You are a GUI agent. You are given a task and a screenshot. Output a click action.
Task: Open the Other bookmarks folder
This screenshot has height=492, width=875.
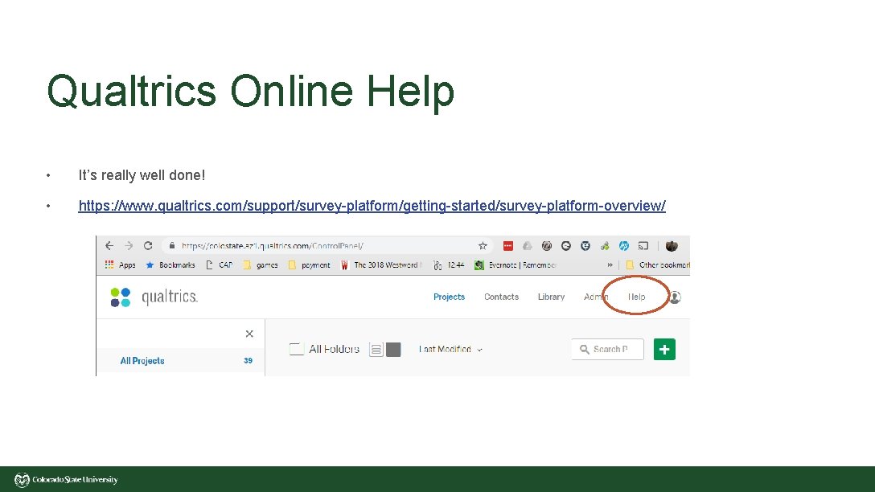click(x=657, y=265)
